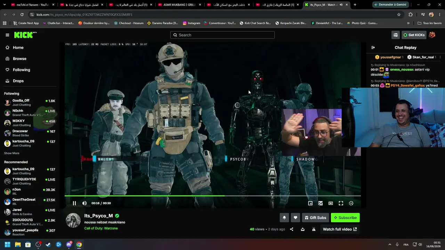Click the Get KICKs button
Screen dimensions: 445x250
pos(414,35)
